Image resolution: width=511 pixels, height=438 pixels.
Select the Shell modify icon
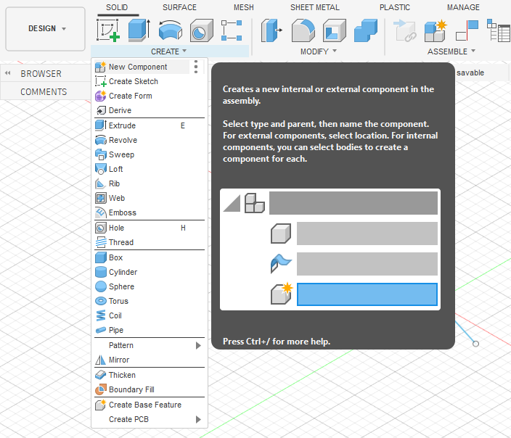[x=334, y=30]
